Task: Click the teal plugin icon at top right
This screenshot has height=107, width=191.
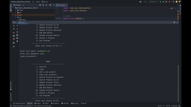Action: [x=180, y=2]
